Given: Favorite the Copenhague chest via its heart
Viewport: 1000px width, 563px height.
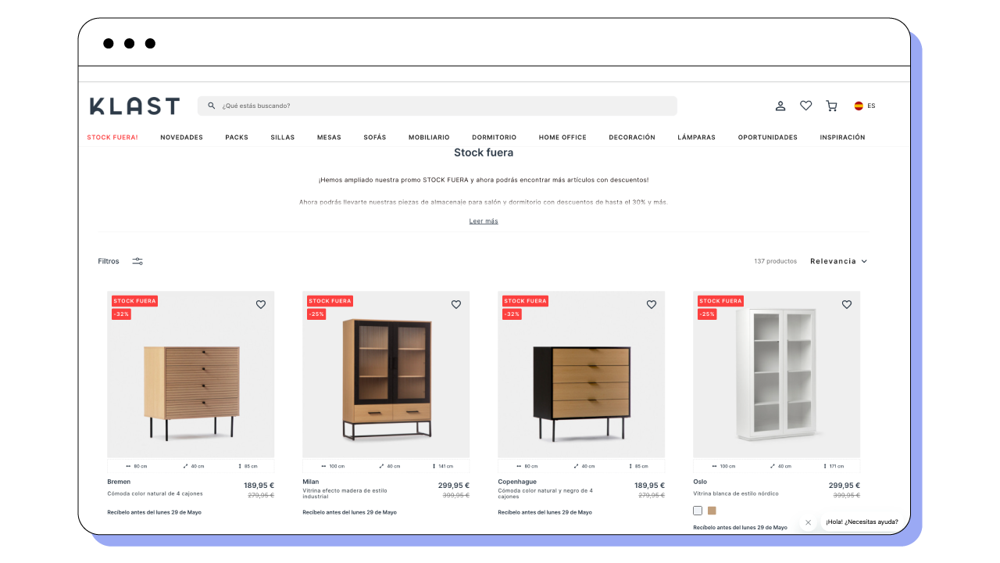Looking at the screenshot, I should (x=652, y=304).
